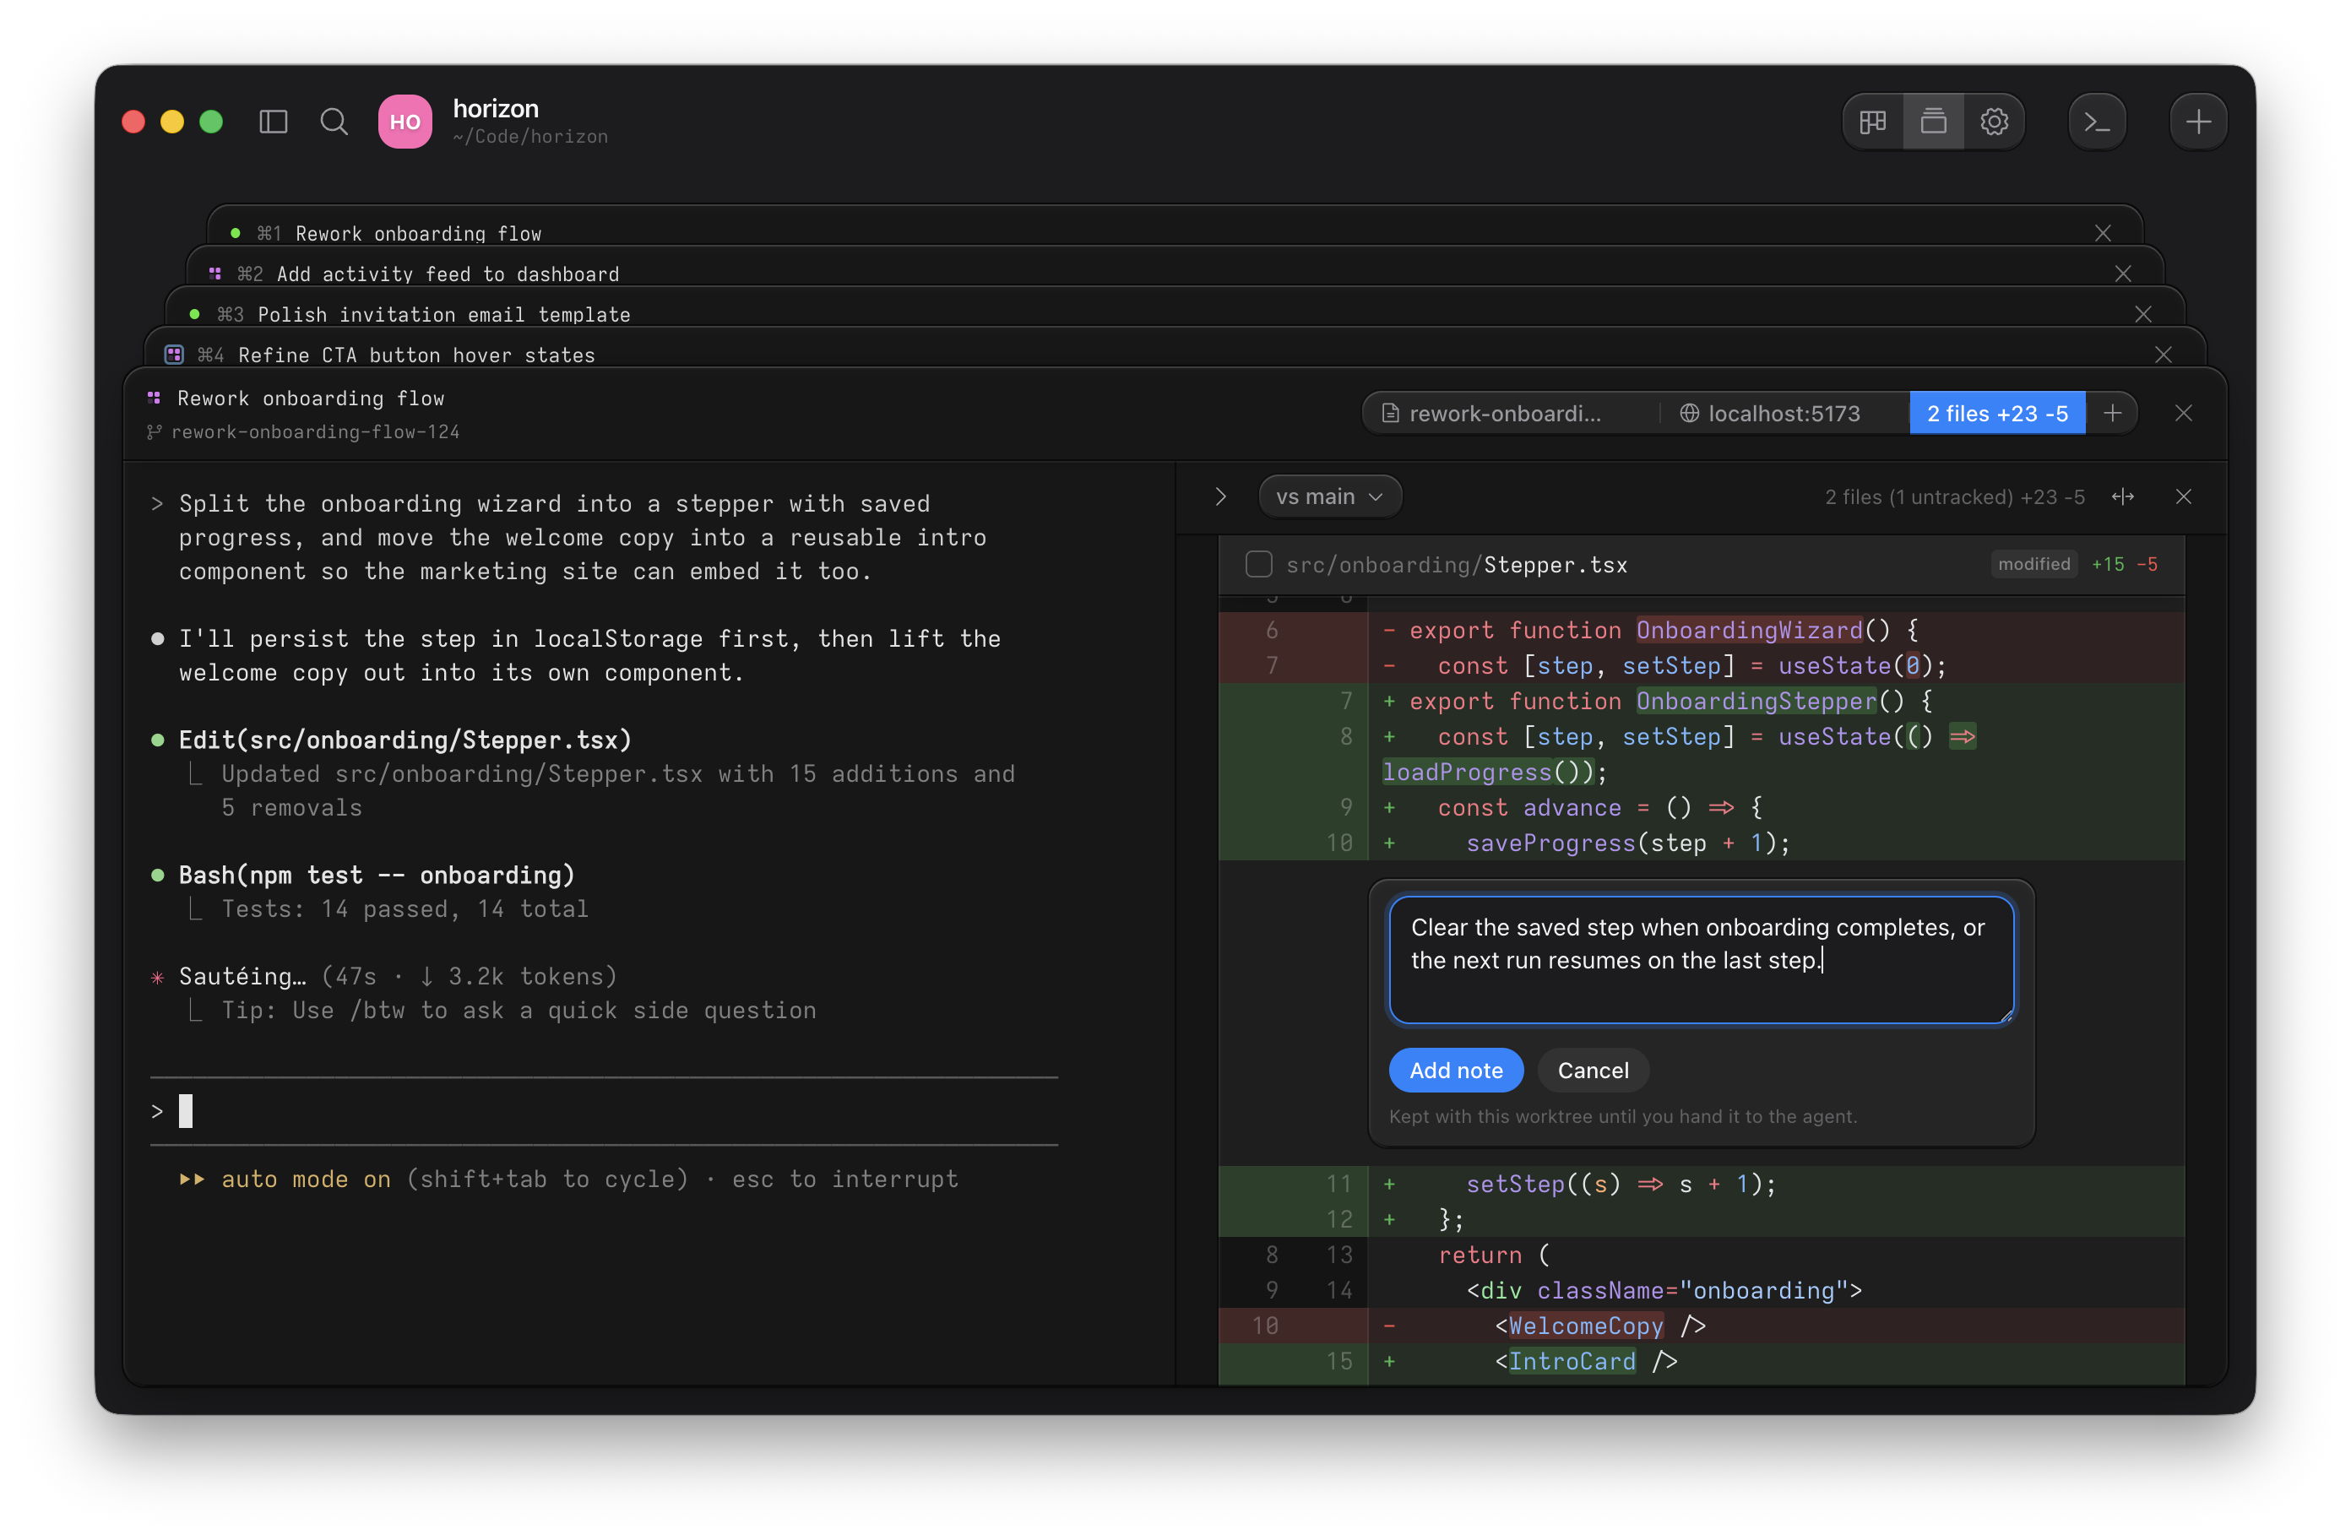The image size is (2351, 1540).
Task: Click the chat prompt input line
Action: [604, 1111]
